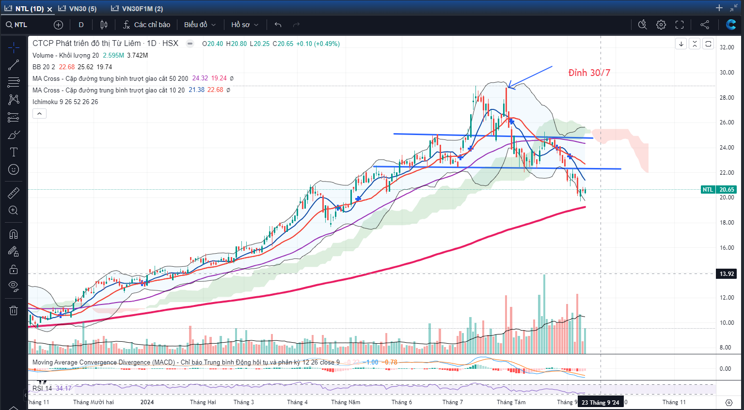Select the Volume - Khối lượng 20 legend
This screenshot has width=744, height=410.
(x=65, y=56)
